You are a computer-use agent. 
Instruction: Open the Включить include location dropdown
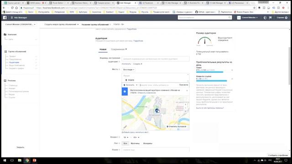coord(130,85)
